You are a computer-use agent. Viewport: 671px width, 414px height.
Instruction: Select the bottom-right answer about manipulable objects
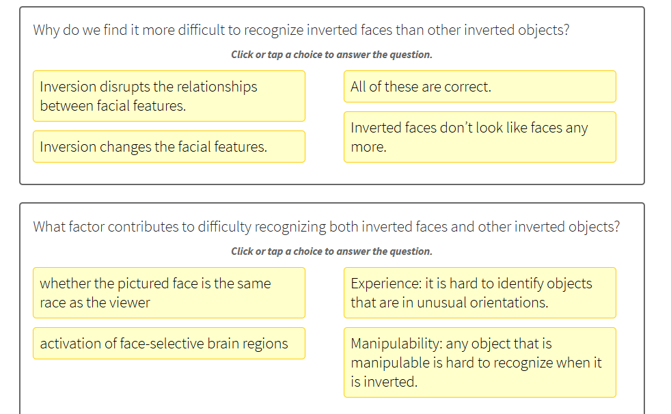tap(480, 362)
